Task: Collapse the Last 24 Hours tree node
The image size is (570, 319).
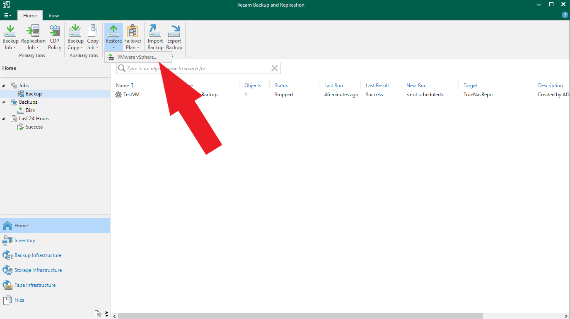Action: [x=4, y=119]
